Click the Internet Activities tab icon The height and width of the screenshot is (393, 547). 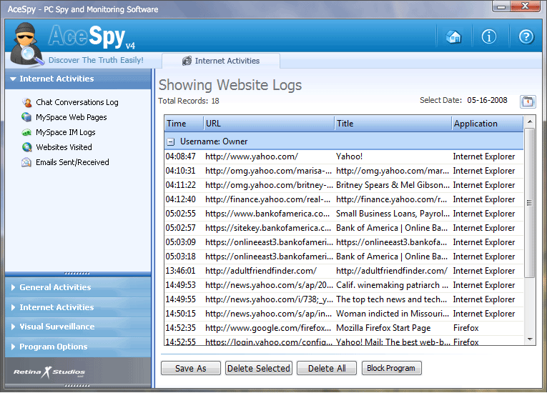(x=187, y=61)
